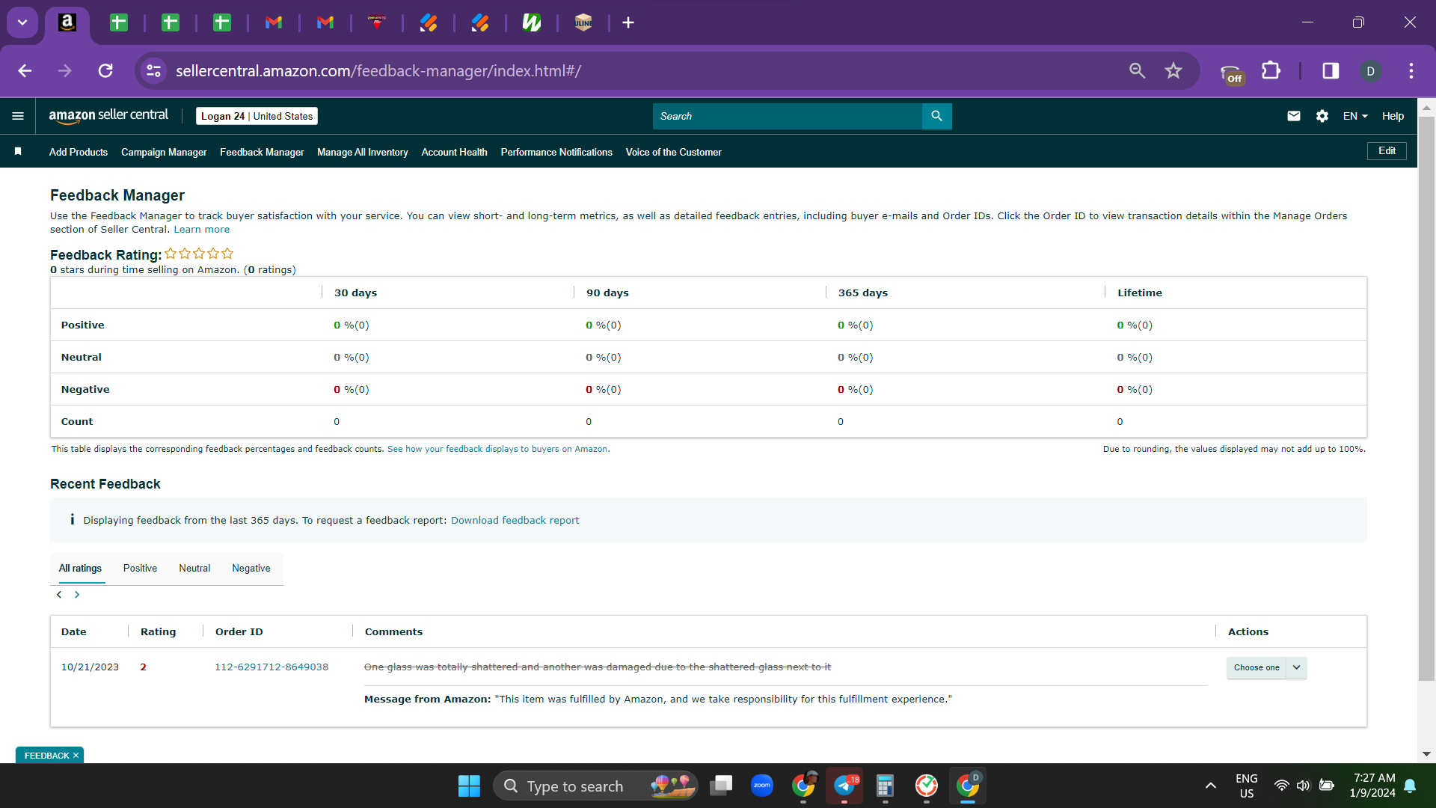Open Performance Notifications in the nav bar
Image resolution: width=1436 pixels, height=808 pixels.
556,152
